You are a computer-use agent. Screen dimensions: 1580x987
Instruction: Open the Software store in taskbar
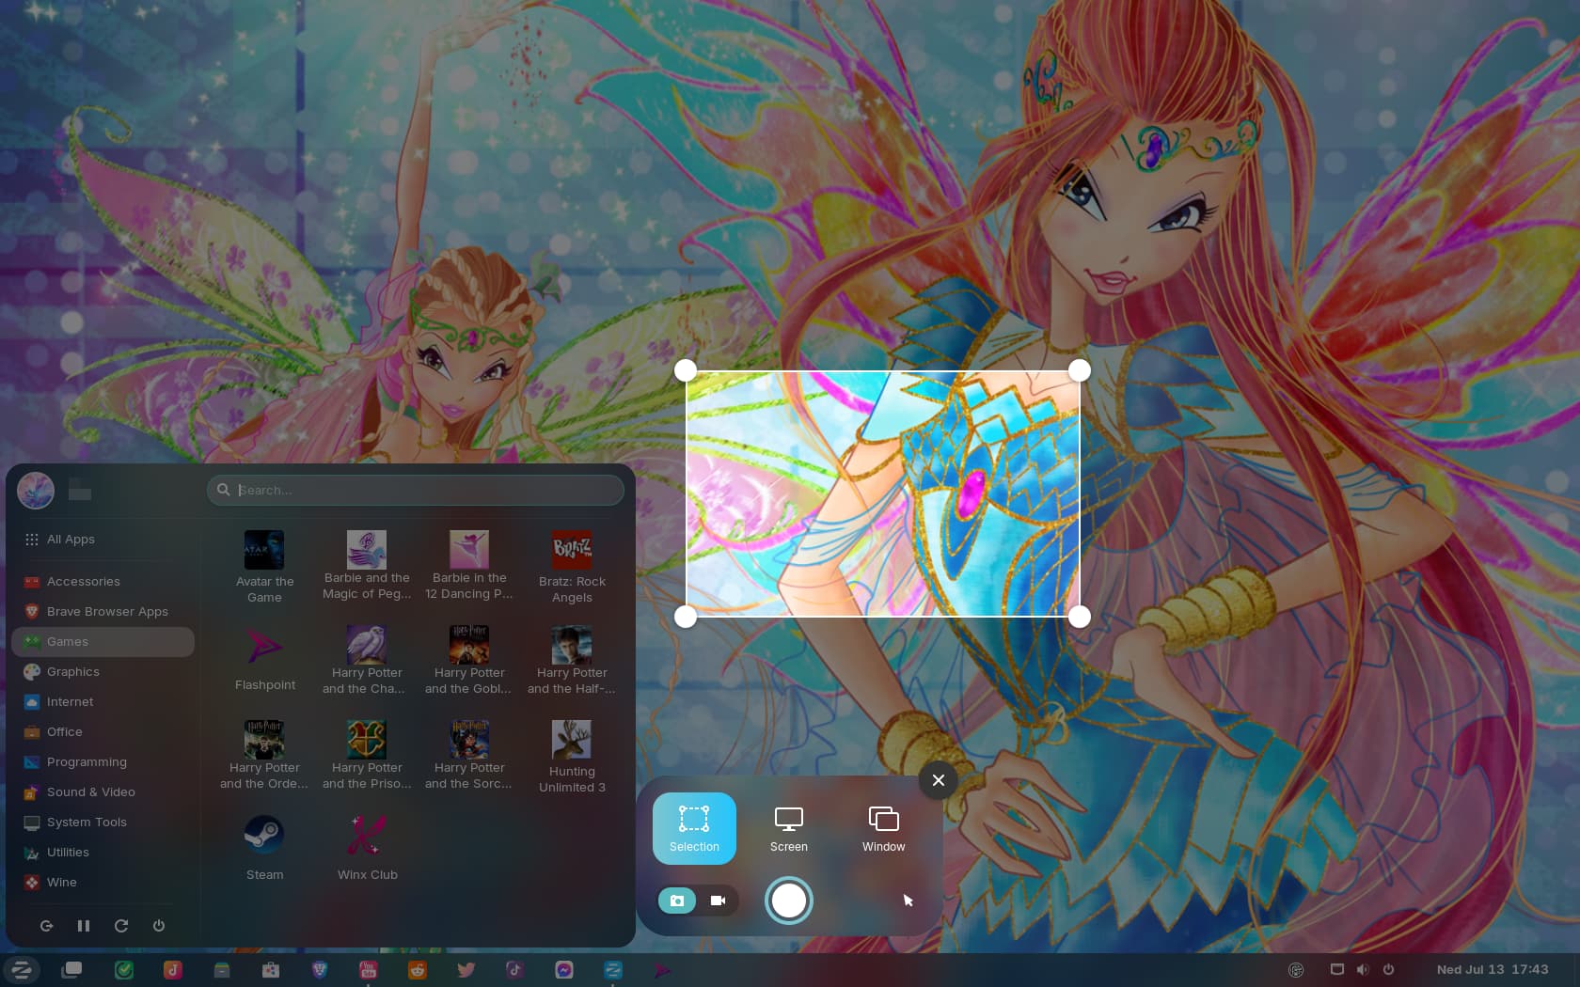pos(271,970)
